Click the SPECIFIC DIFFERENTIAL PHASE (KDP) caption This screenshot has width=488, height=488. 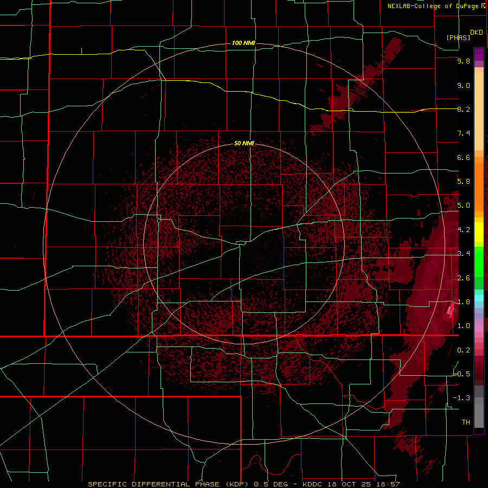click(x=169, y=484)
